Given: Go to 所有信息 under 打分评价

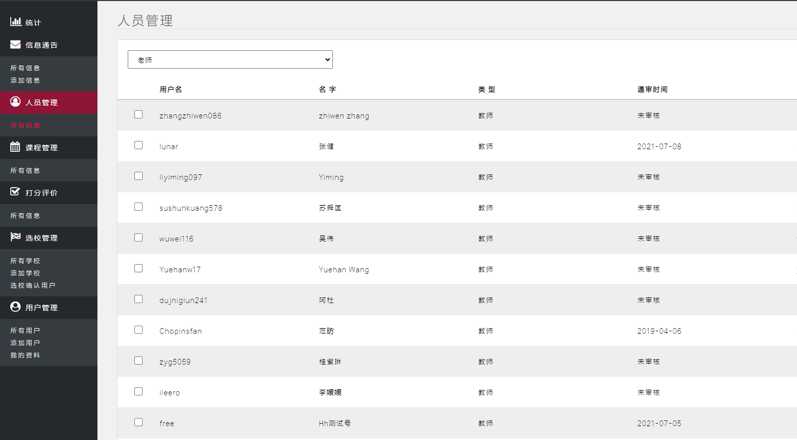Looking at the screenshot, I should coord(25,215).
